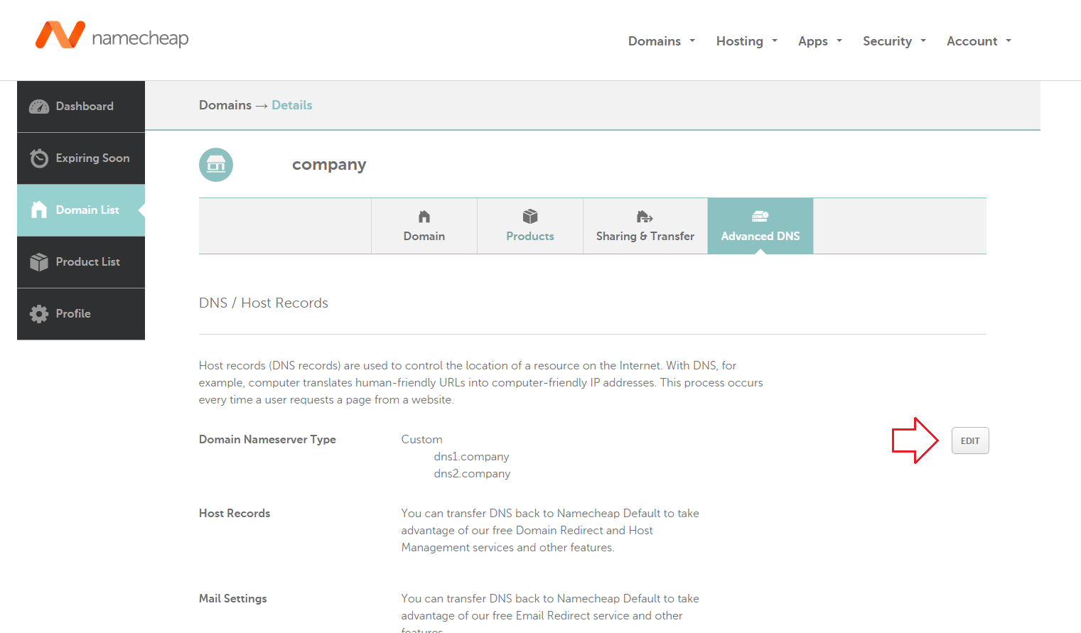Screen dimensions: 1081x633
Task: Click the Dashboard gauge icon
Action: pos(39,107)
